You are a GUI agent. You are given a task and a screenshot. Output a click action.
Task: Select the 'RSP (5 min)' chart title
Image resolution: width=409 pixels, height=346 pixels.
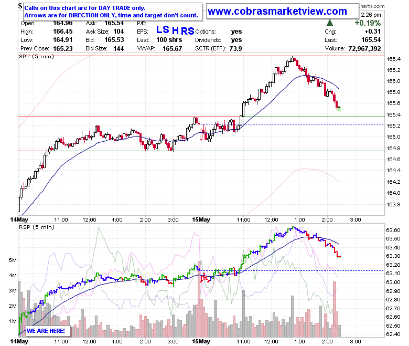[37, 227]
